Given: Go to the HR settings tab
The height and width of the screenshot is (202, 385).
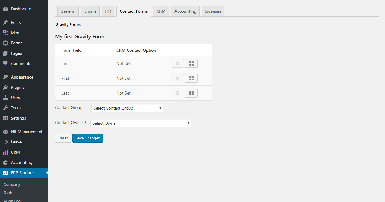Looking at the screenshot, I should [108, 11].
